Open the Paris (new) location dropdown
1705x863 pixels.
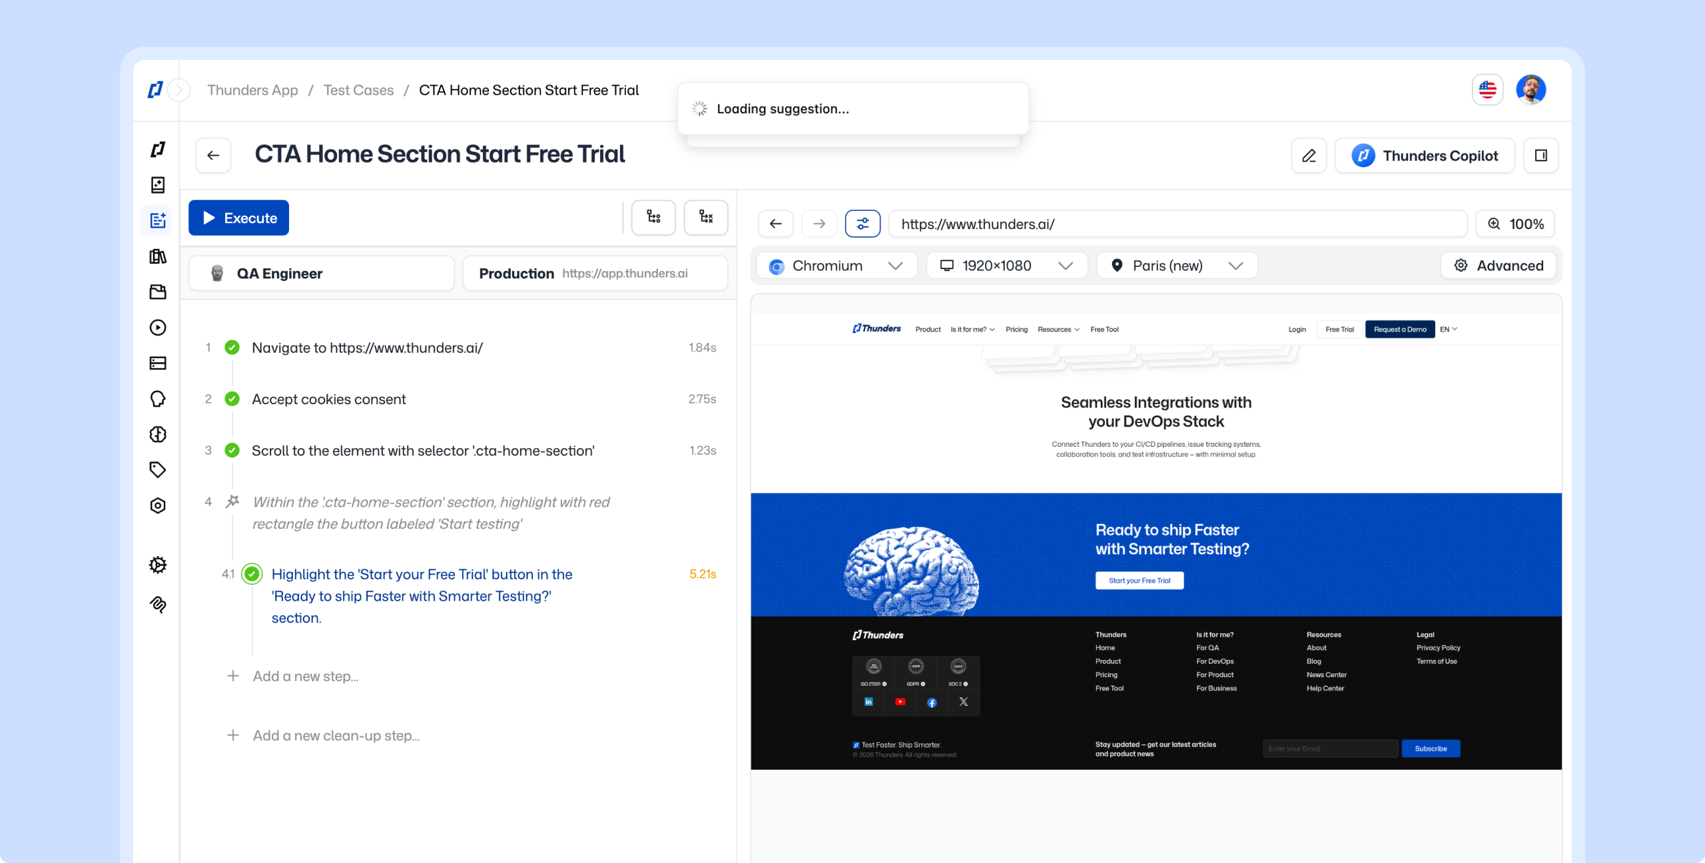click(1177, 266)
